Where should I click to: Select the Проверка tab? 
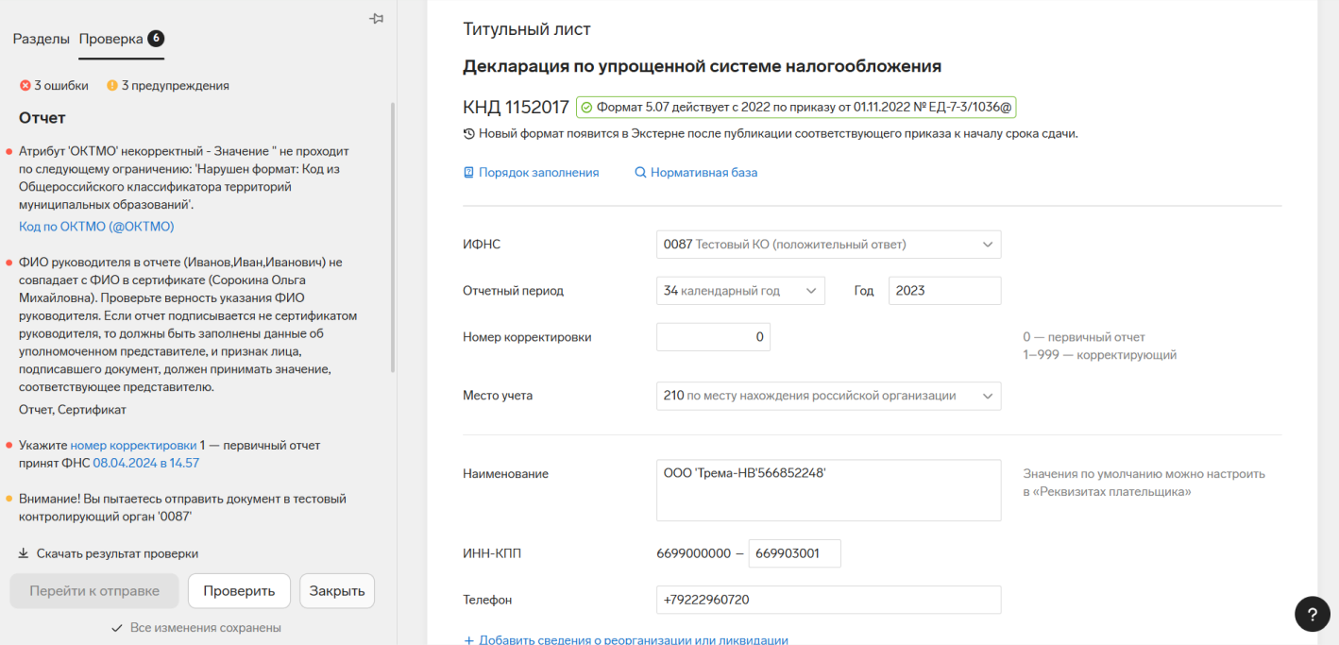(111, 39)
